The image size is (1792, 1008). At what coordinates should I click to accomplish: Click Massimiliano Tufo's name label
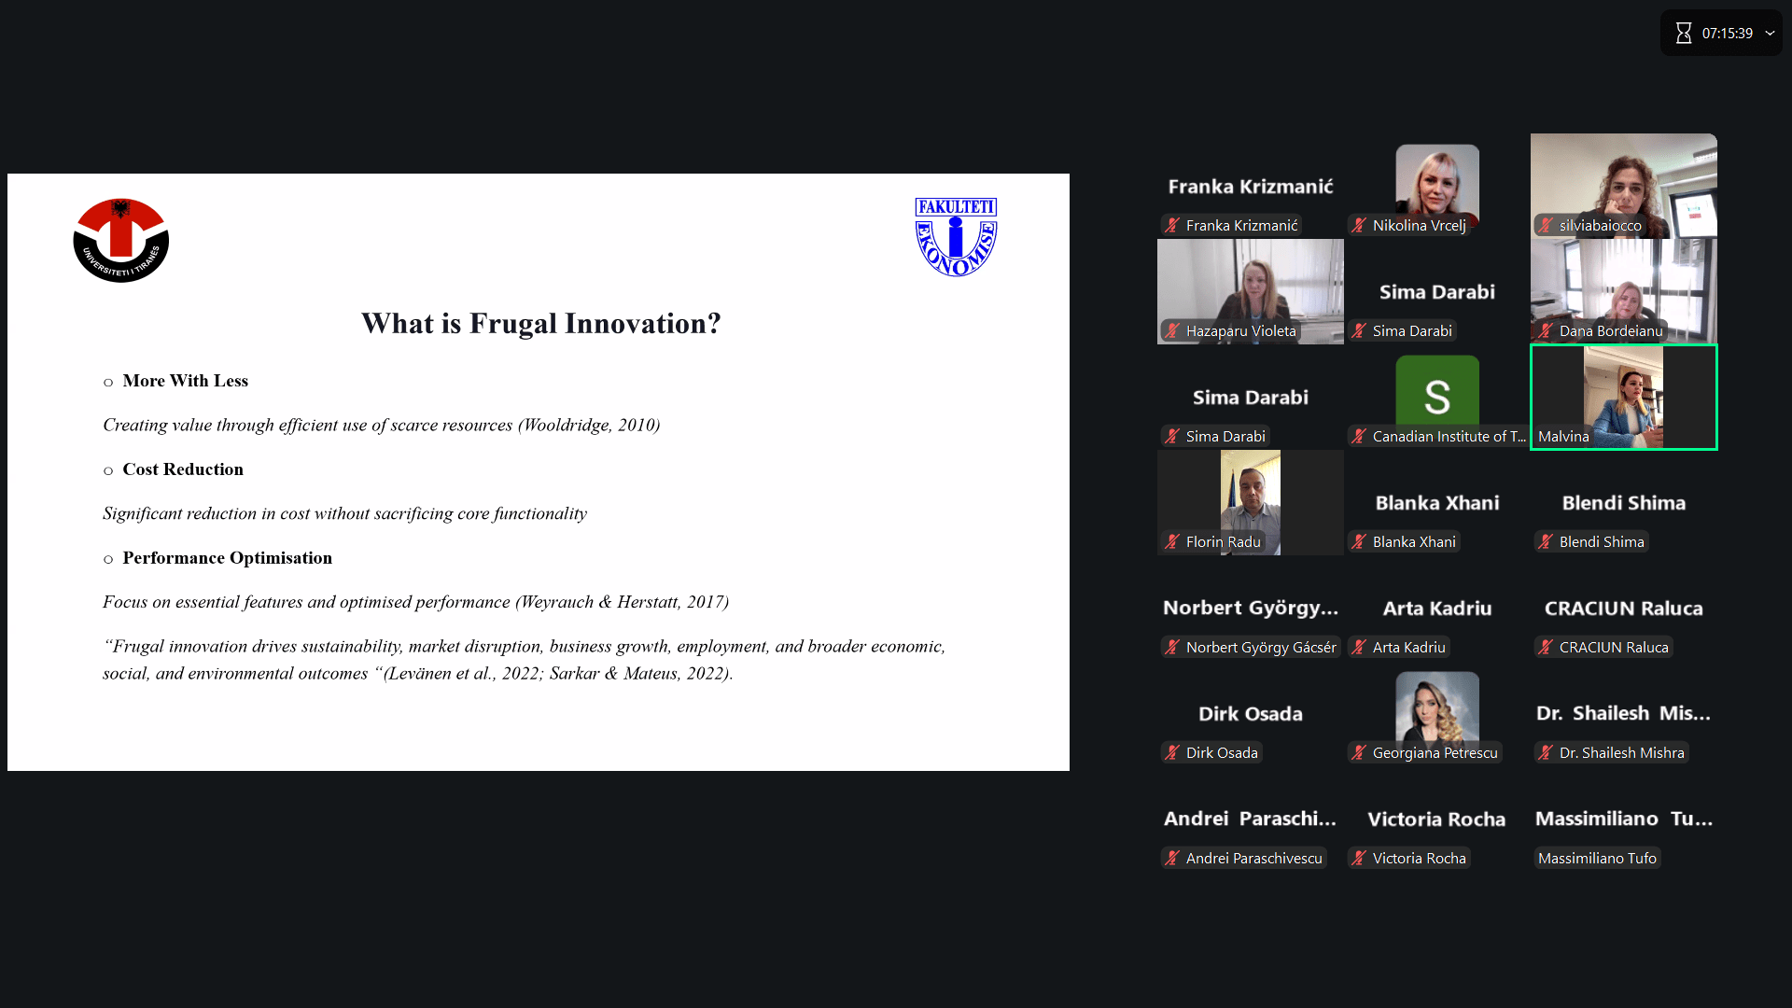click(1597, 859)
